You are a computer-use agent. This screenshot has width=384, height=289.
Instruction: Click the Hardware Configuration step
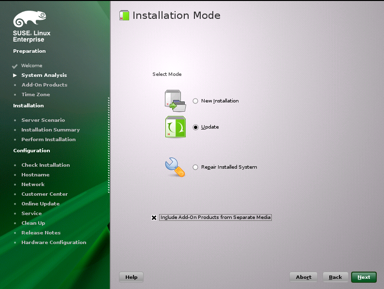pos(54,243)
